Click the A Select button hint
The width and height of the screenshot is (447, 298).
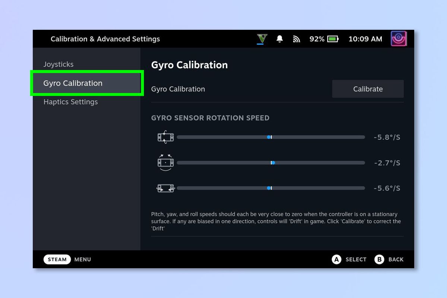tap(349, 259)
